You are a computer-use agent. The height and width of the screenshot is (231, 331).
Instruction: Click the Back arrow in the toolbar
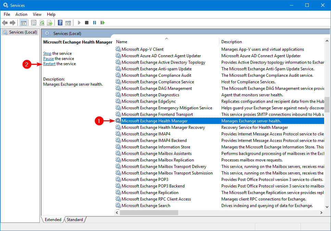pyautogui.click(x=5, y=23)
